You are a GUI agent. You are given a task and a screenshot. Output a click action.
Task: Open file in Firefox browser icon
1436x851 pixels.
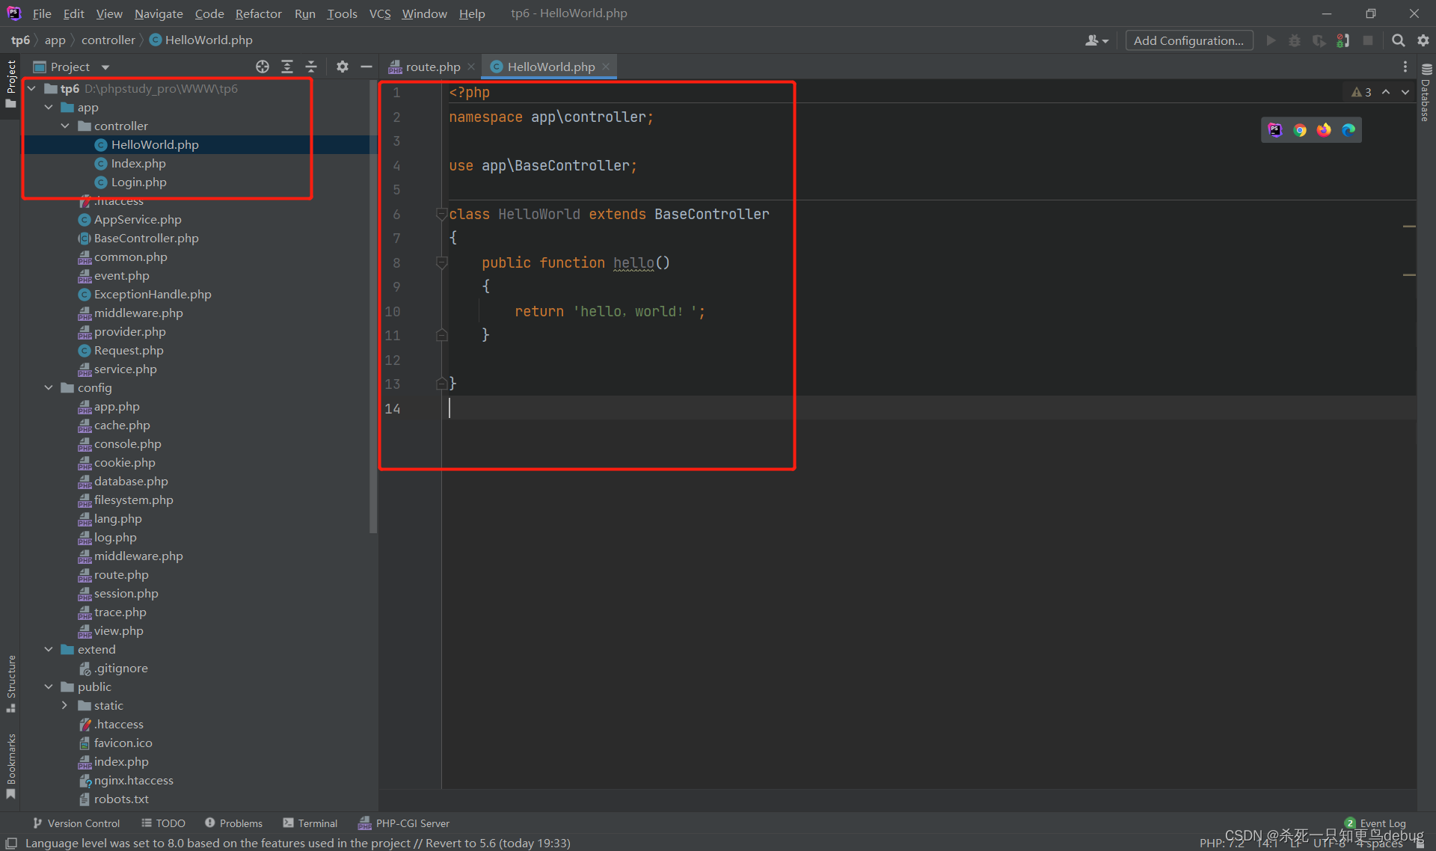(x=1324, y=130)
